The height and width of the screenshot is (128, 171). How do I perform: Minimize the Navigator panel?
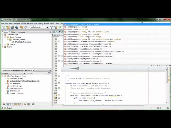[x=50, y=70]
